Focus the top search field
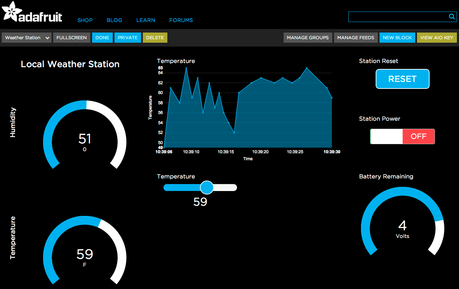This screenshot has width=459, height=289. tap(403, 17)
